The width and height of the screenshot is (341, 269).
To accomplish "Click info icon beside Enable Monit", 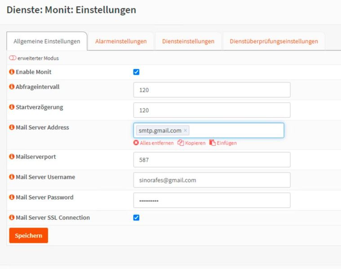I will pos(12,72).
